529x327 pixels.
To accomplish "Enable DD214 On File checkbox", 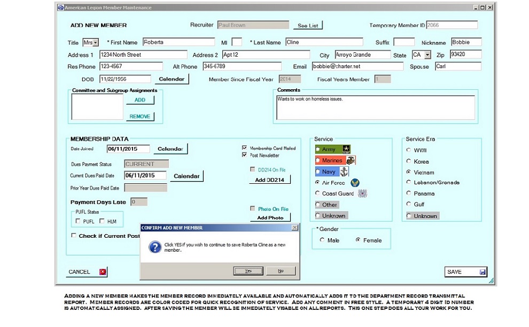I will point(252,169).
